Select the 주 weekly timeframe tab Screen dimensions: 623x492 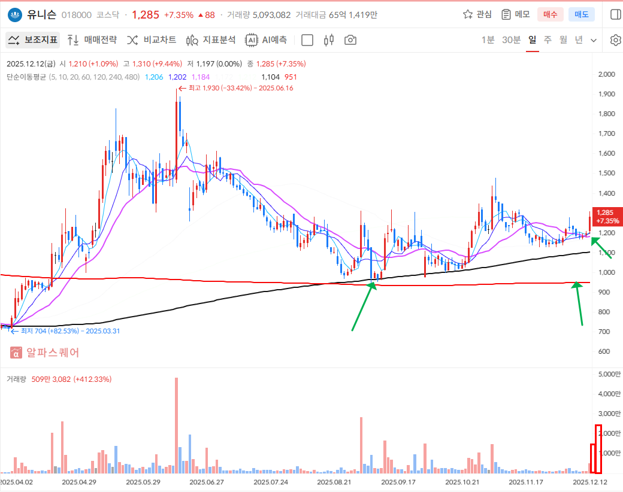click(548, 40)
